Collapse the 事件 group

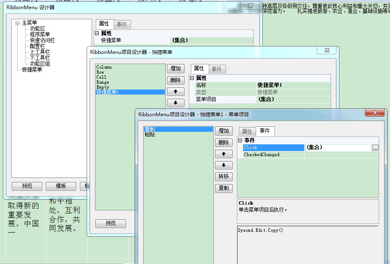point(240,141)
